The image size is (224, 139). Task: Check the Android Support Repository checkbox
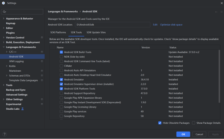[x=61, y=93]
